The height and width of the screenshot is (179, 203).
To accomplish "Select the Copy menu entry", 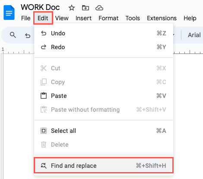I will click(x=104, y=82).
